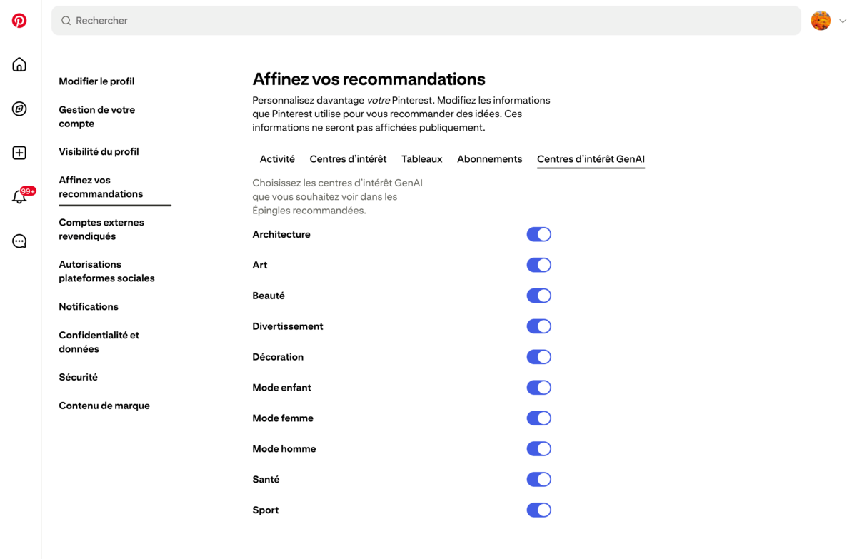Viewport: 857px width, 559px height.
Task: Disable the Architecture GenAI toggle
Action: [x=538, y=234]
